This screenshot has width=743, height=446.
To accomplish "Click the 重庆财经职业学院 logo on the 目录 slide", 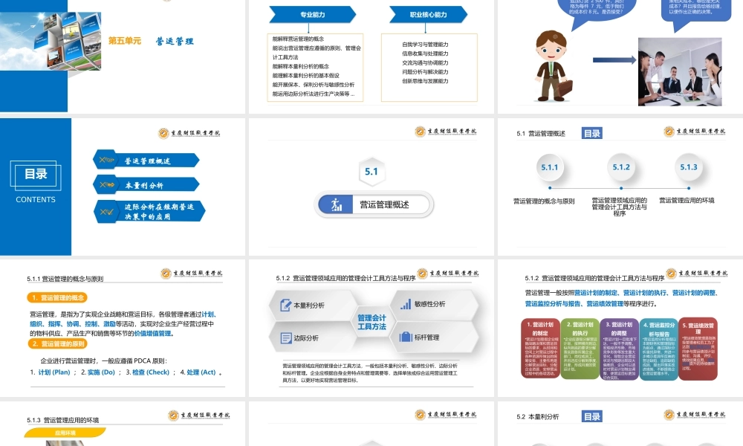I will [x=191, y=132].
